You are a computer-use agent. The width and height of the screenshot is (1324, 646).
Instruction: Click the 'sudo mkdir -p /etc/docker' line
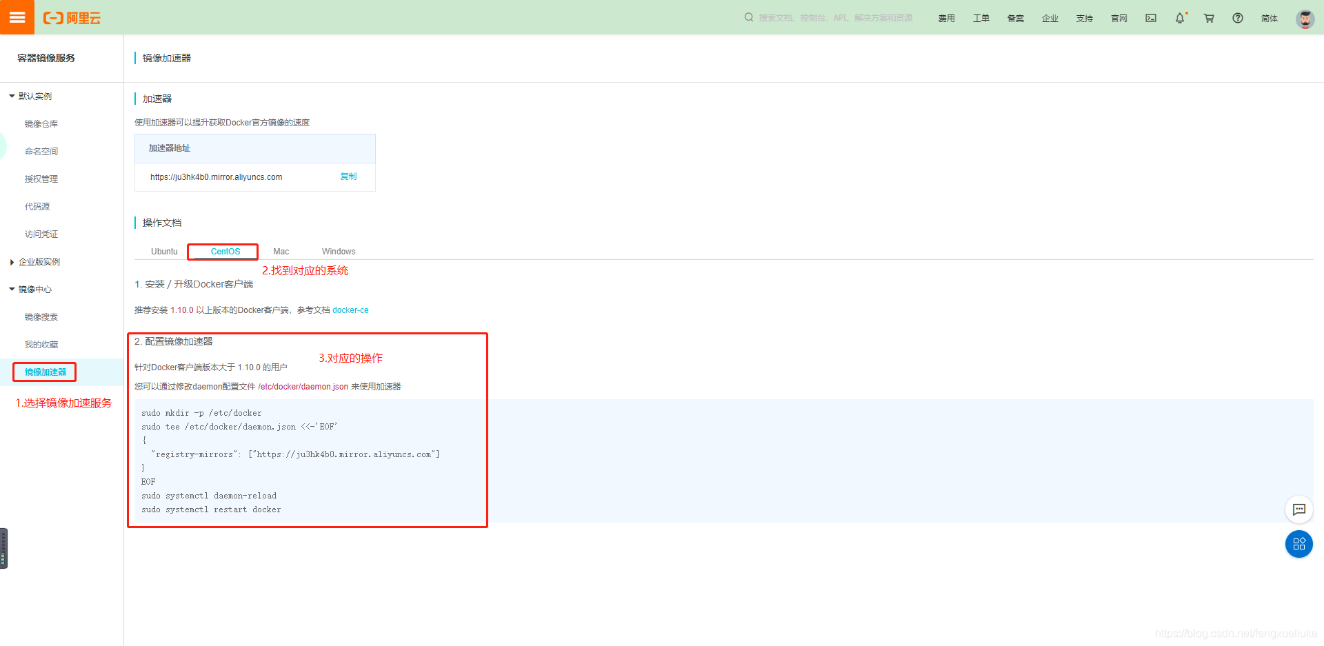point(201,413)
